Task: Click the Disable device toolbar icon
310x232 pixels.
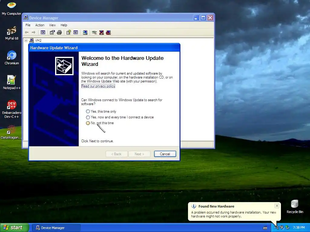Action: 108,32
